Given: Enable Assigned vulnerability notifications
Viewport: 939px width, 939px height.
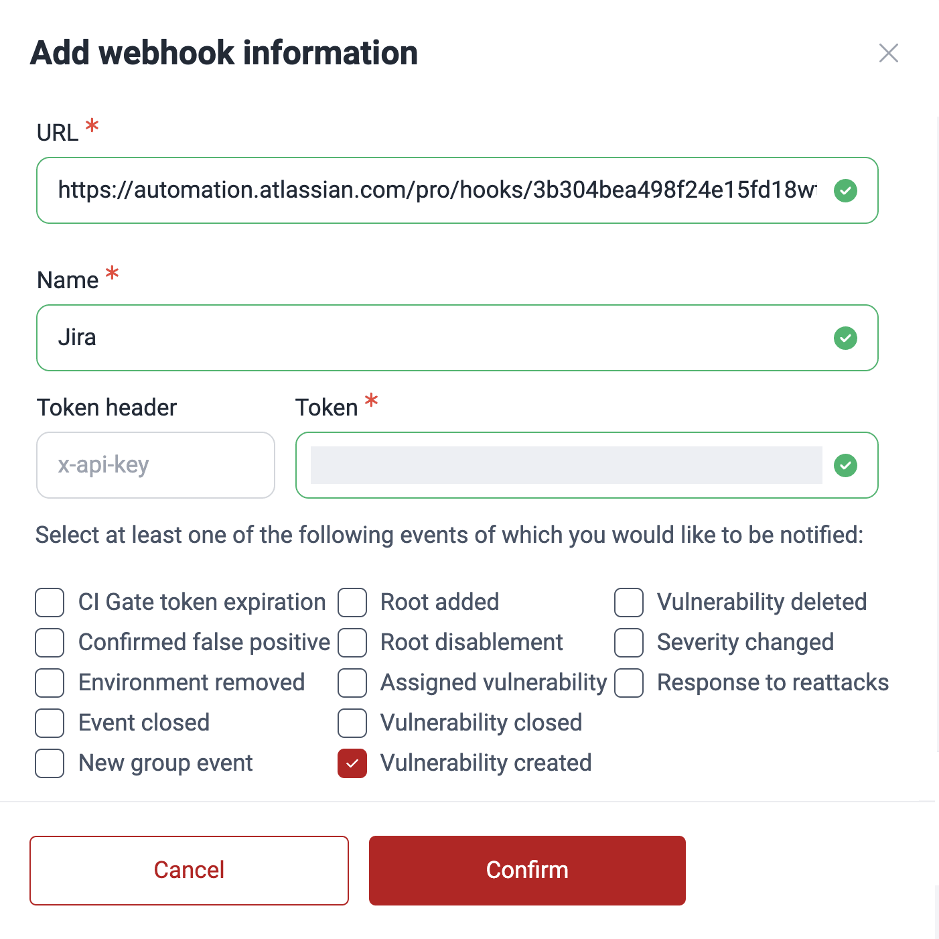Looking at the screenshot, I should click(x=352, y=682).
